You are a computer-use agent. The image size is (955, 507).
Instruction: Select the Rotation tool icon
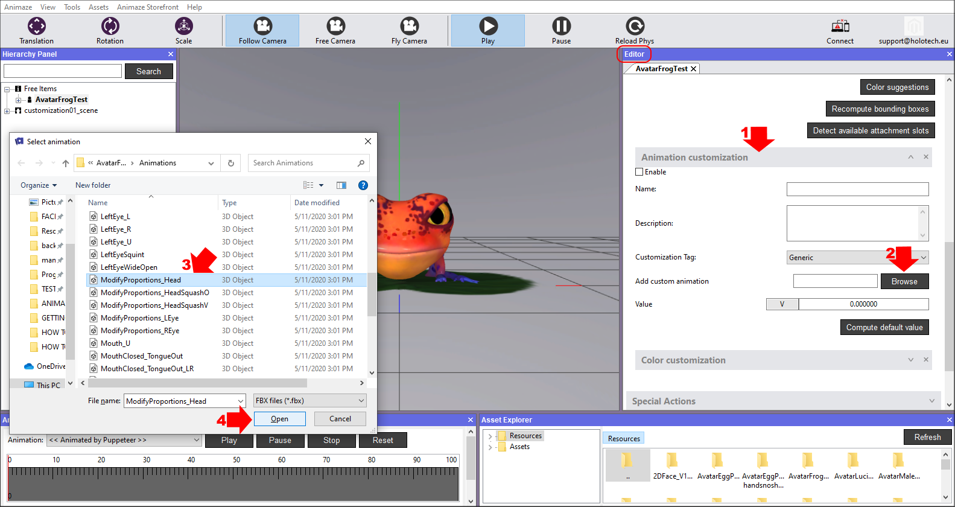(x=110, y=27)
